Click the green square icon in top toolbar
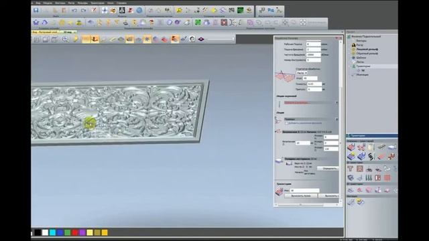 (x=240, y=11)
